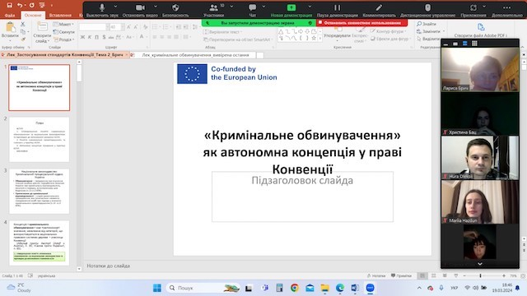Screen dimensions: 527x296
Task: Select slide 2 thumbnail План
Action: pyautogui.click(x=39, y=139)
